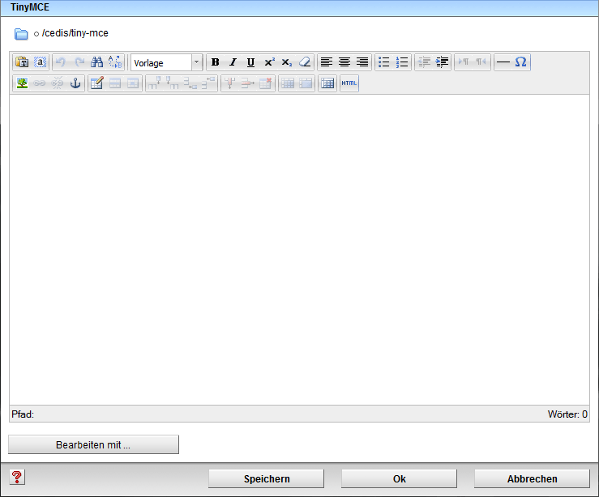This screenshot has width=599, height=497.
Task: Open Find with the binoculars icon
Action: (96, 62)
